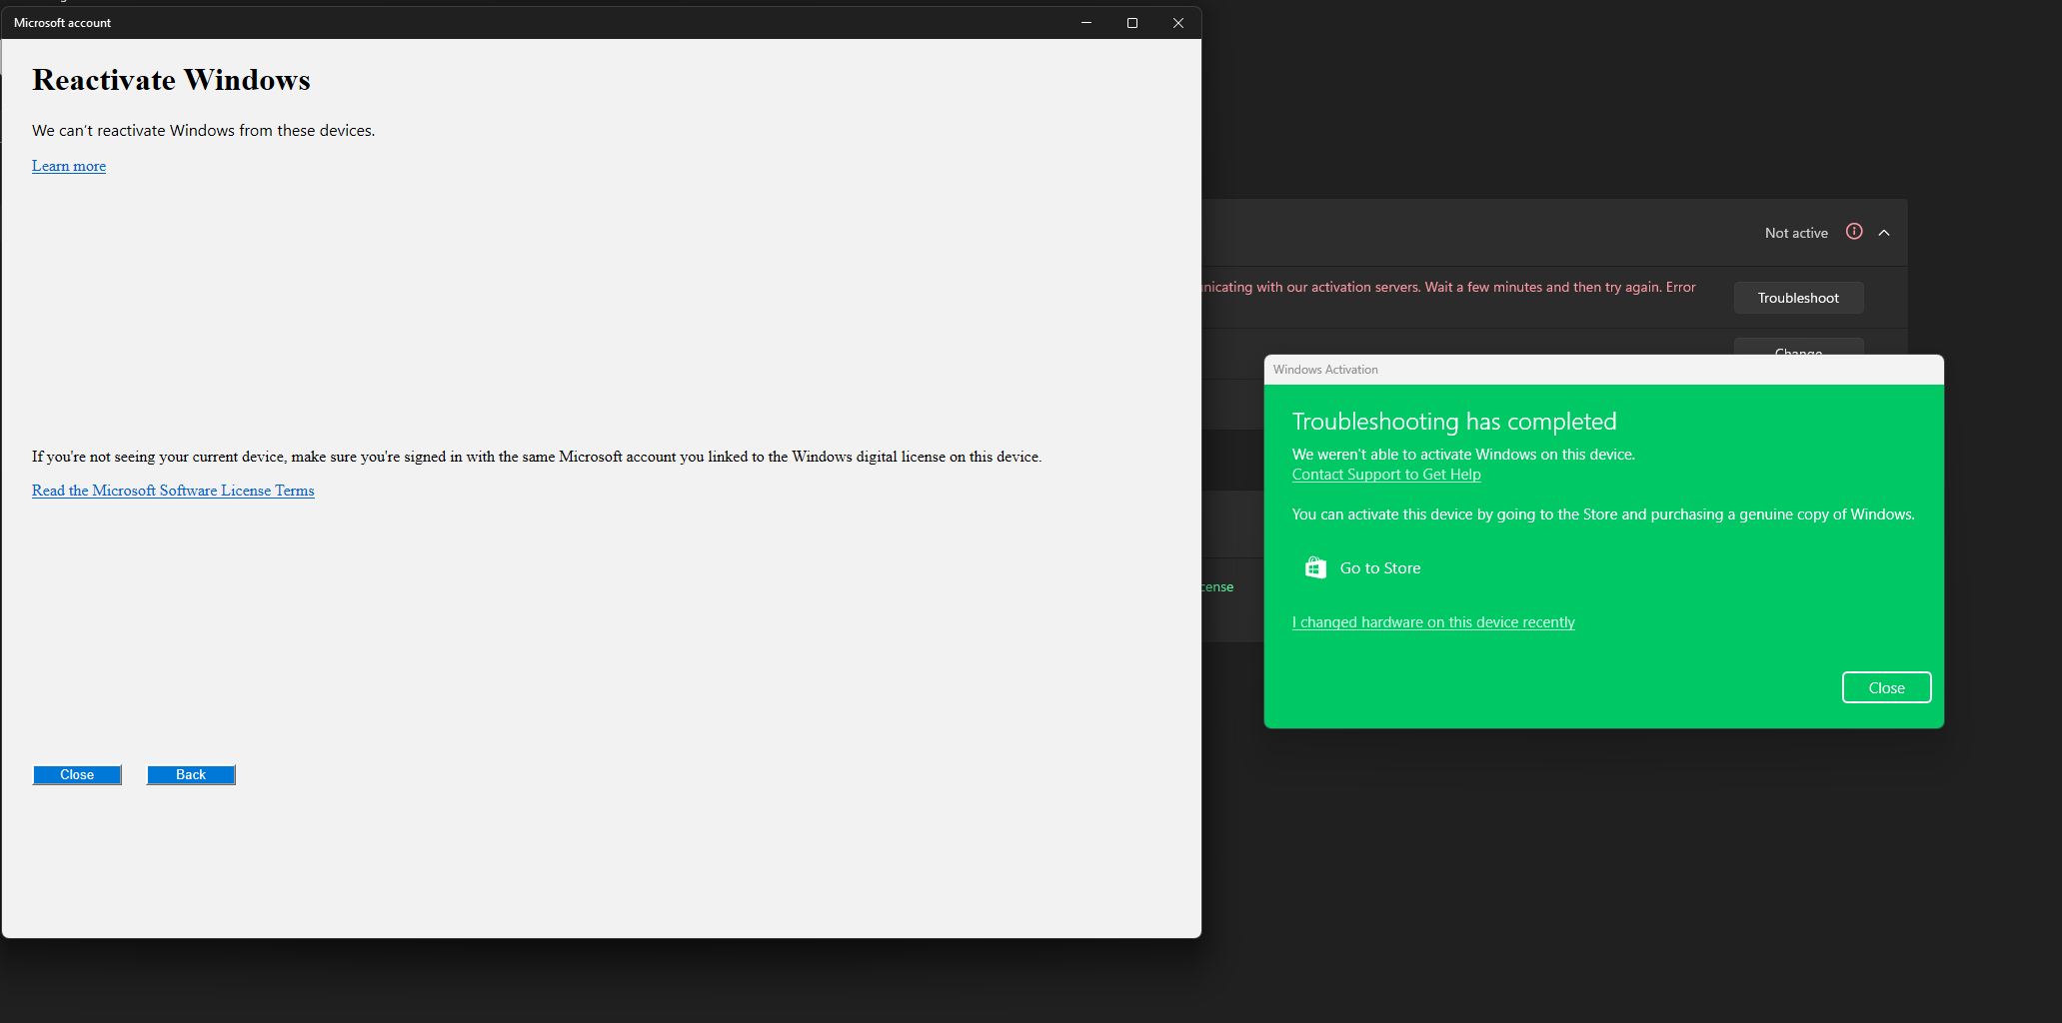Go Back in the Reactivate Windows dialog

click(x=191, y=775)
